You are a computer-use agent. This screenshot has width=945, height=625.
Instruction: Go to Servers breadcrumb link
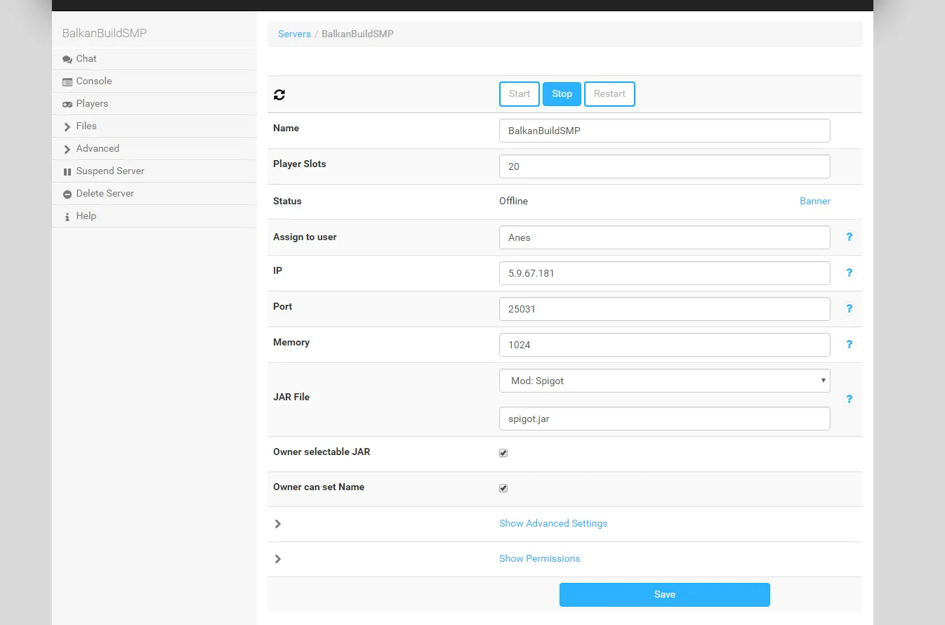click(x=294, y=34)
